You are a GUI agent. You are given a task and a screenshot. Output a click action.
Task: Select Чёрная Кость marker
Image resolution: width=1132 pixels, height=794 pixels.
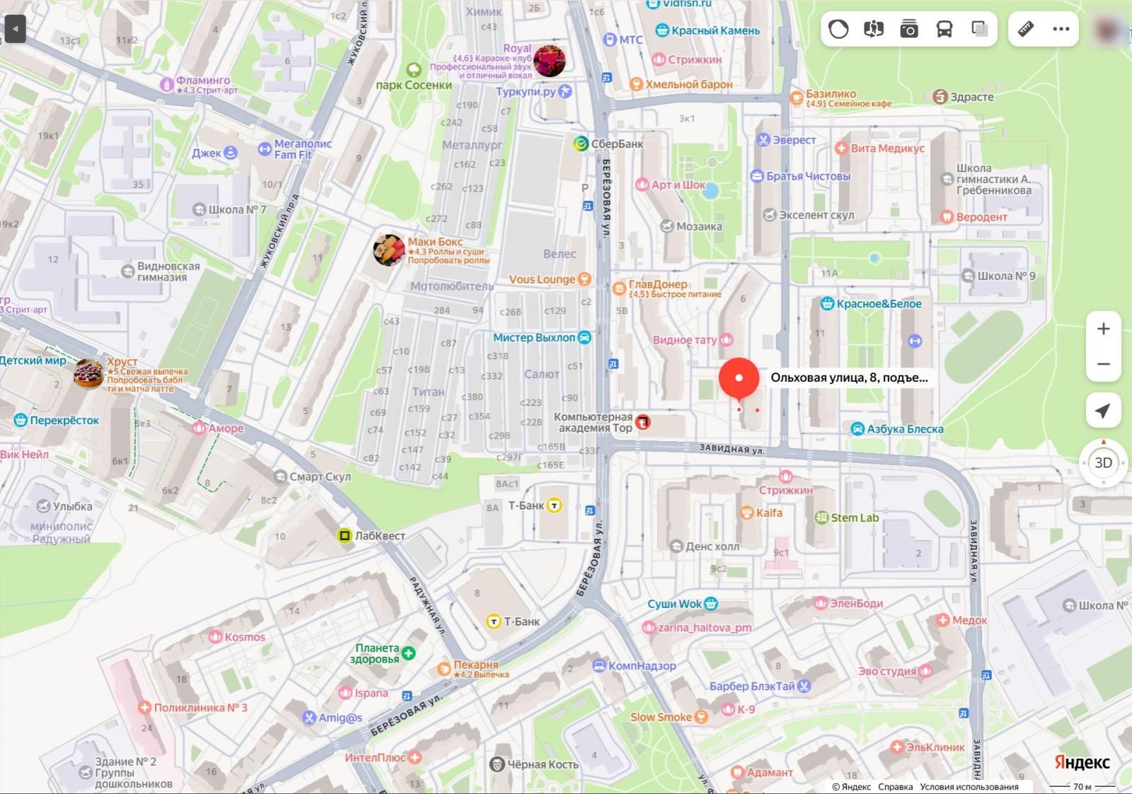point(497,764)
